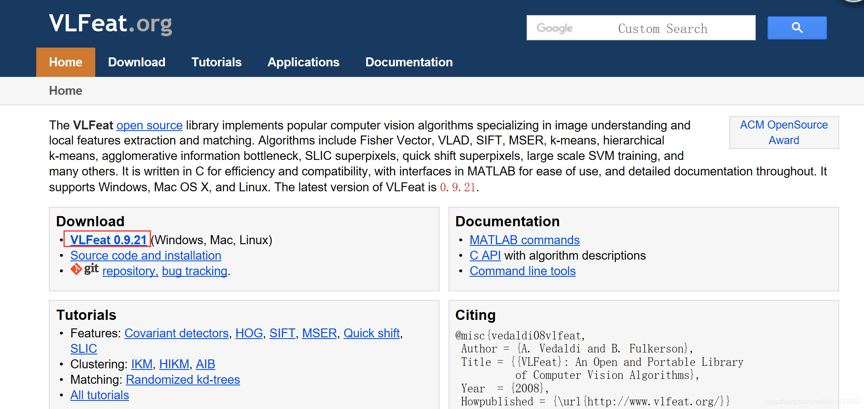The image size is (864, 409).
Task: Click the Year = {2008} citation line
Action: tap(505, 388)
